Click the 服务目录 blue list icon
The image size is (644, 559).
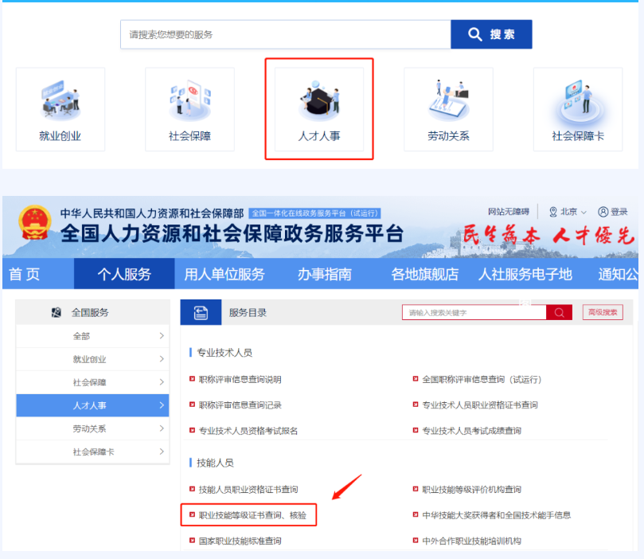click(x=201, y=313)
